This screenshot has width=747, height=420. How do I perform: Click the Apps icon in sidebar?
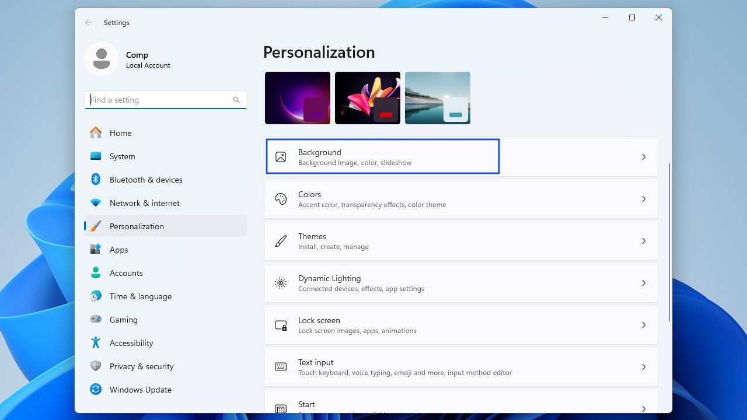click(96, 250)
